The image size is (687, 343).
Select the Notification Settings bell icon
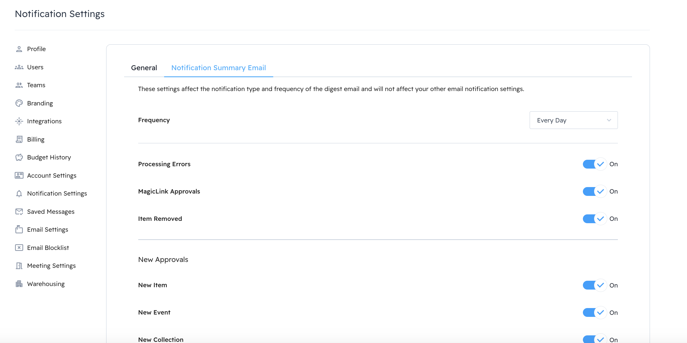[x=19, y=193]
